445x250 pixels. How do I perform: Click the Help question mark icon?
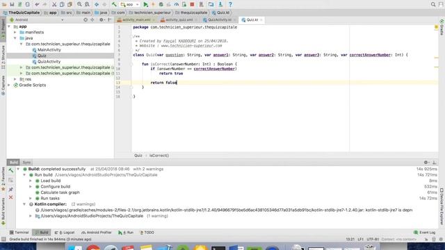[x=230, y=4]
